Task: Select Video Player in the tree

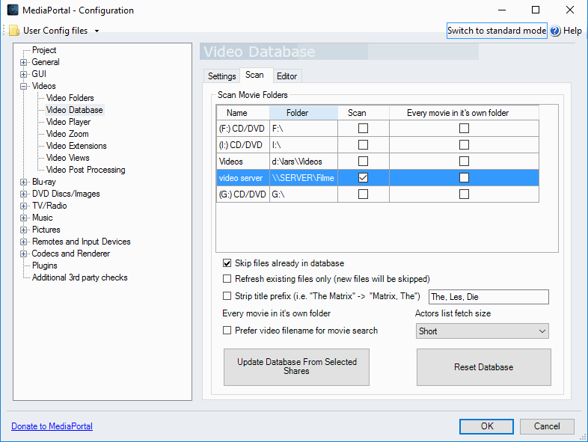Action: [x=68, y=122]
